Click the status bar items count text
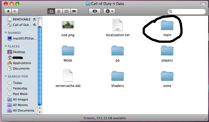Image resolution: width=209 pixels, height=122 pixels. tap(105, 118)
